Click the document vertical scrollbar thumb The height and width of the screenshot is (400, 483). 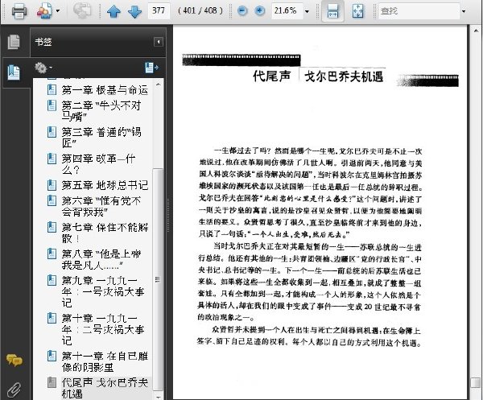[476, 383]
